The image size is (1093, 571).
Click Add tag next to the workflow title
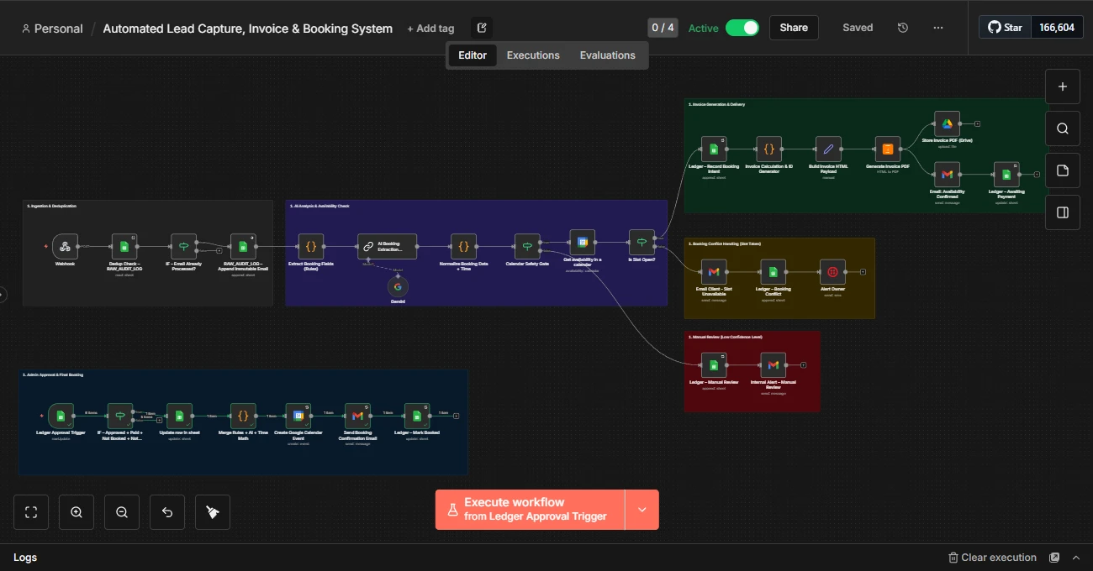430,28
